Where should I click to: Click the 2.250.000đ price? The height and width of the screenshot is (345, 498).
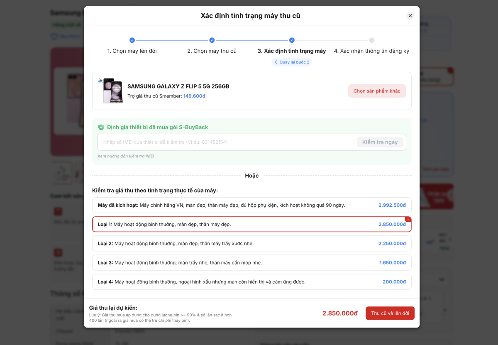coord(392,243)
